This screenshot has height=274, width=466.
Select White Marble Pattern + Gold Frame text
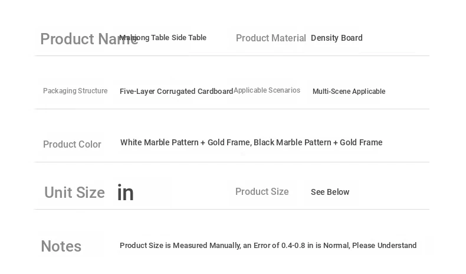[186, 142]
